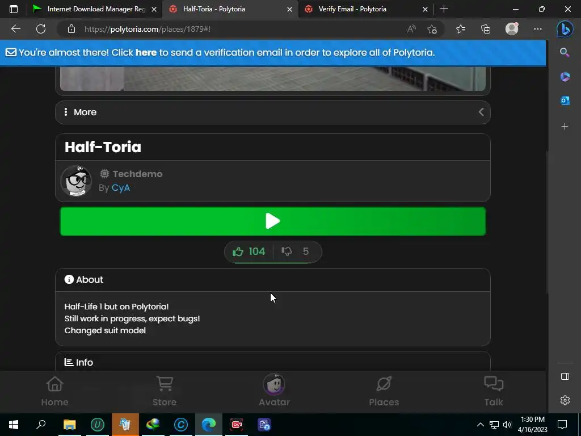Toggle Read aloud feature
The width and height of the screenshot is (581, 436).
[x=411, y=29]
